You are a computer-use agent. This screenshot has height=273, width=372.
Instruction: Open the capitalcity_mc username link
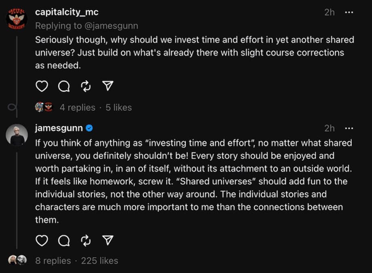click(x=67, y=12)
